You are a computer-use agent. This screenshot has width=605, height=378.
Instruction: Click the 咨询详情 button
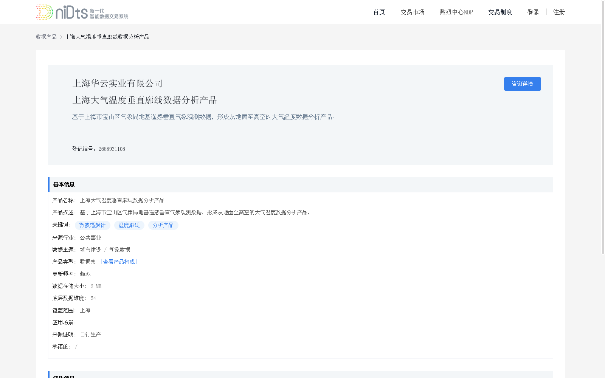point(522,84)
